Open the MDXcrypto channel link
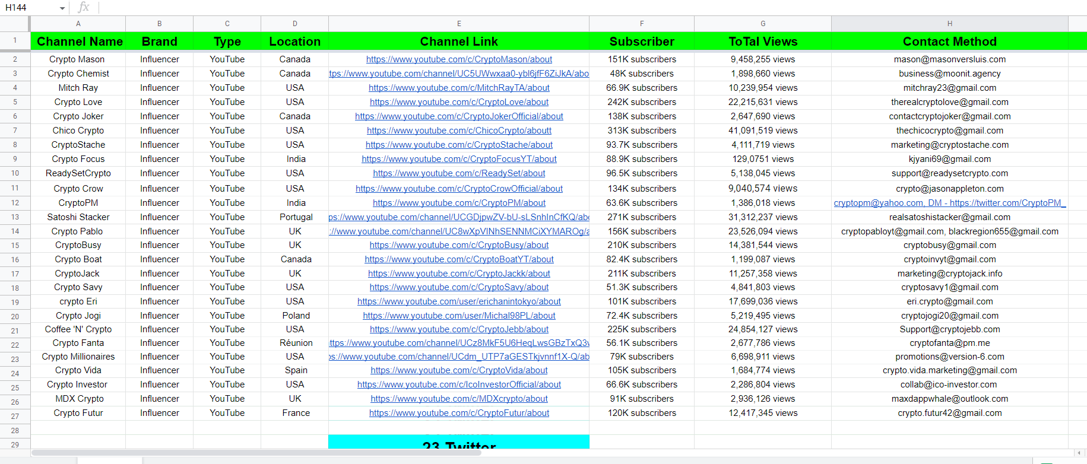This screenshot has height=464, width=1087. [x=459, y=399]
